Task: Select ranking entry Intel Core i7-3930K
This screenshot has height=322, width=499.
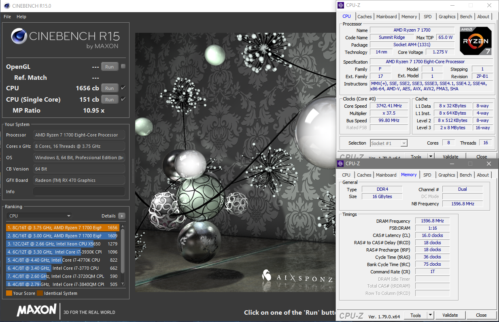Action: 62,252
